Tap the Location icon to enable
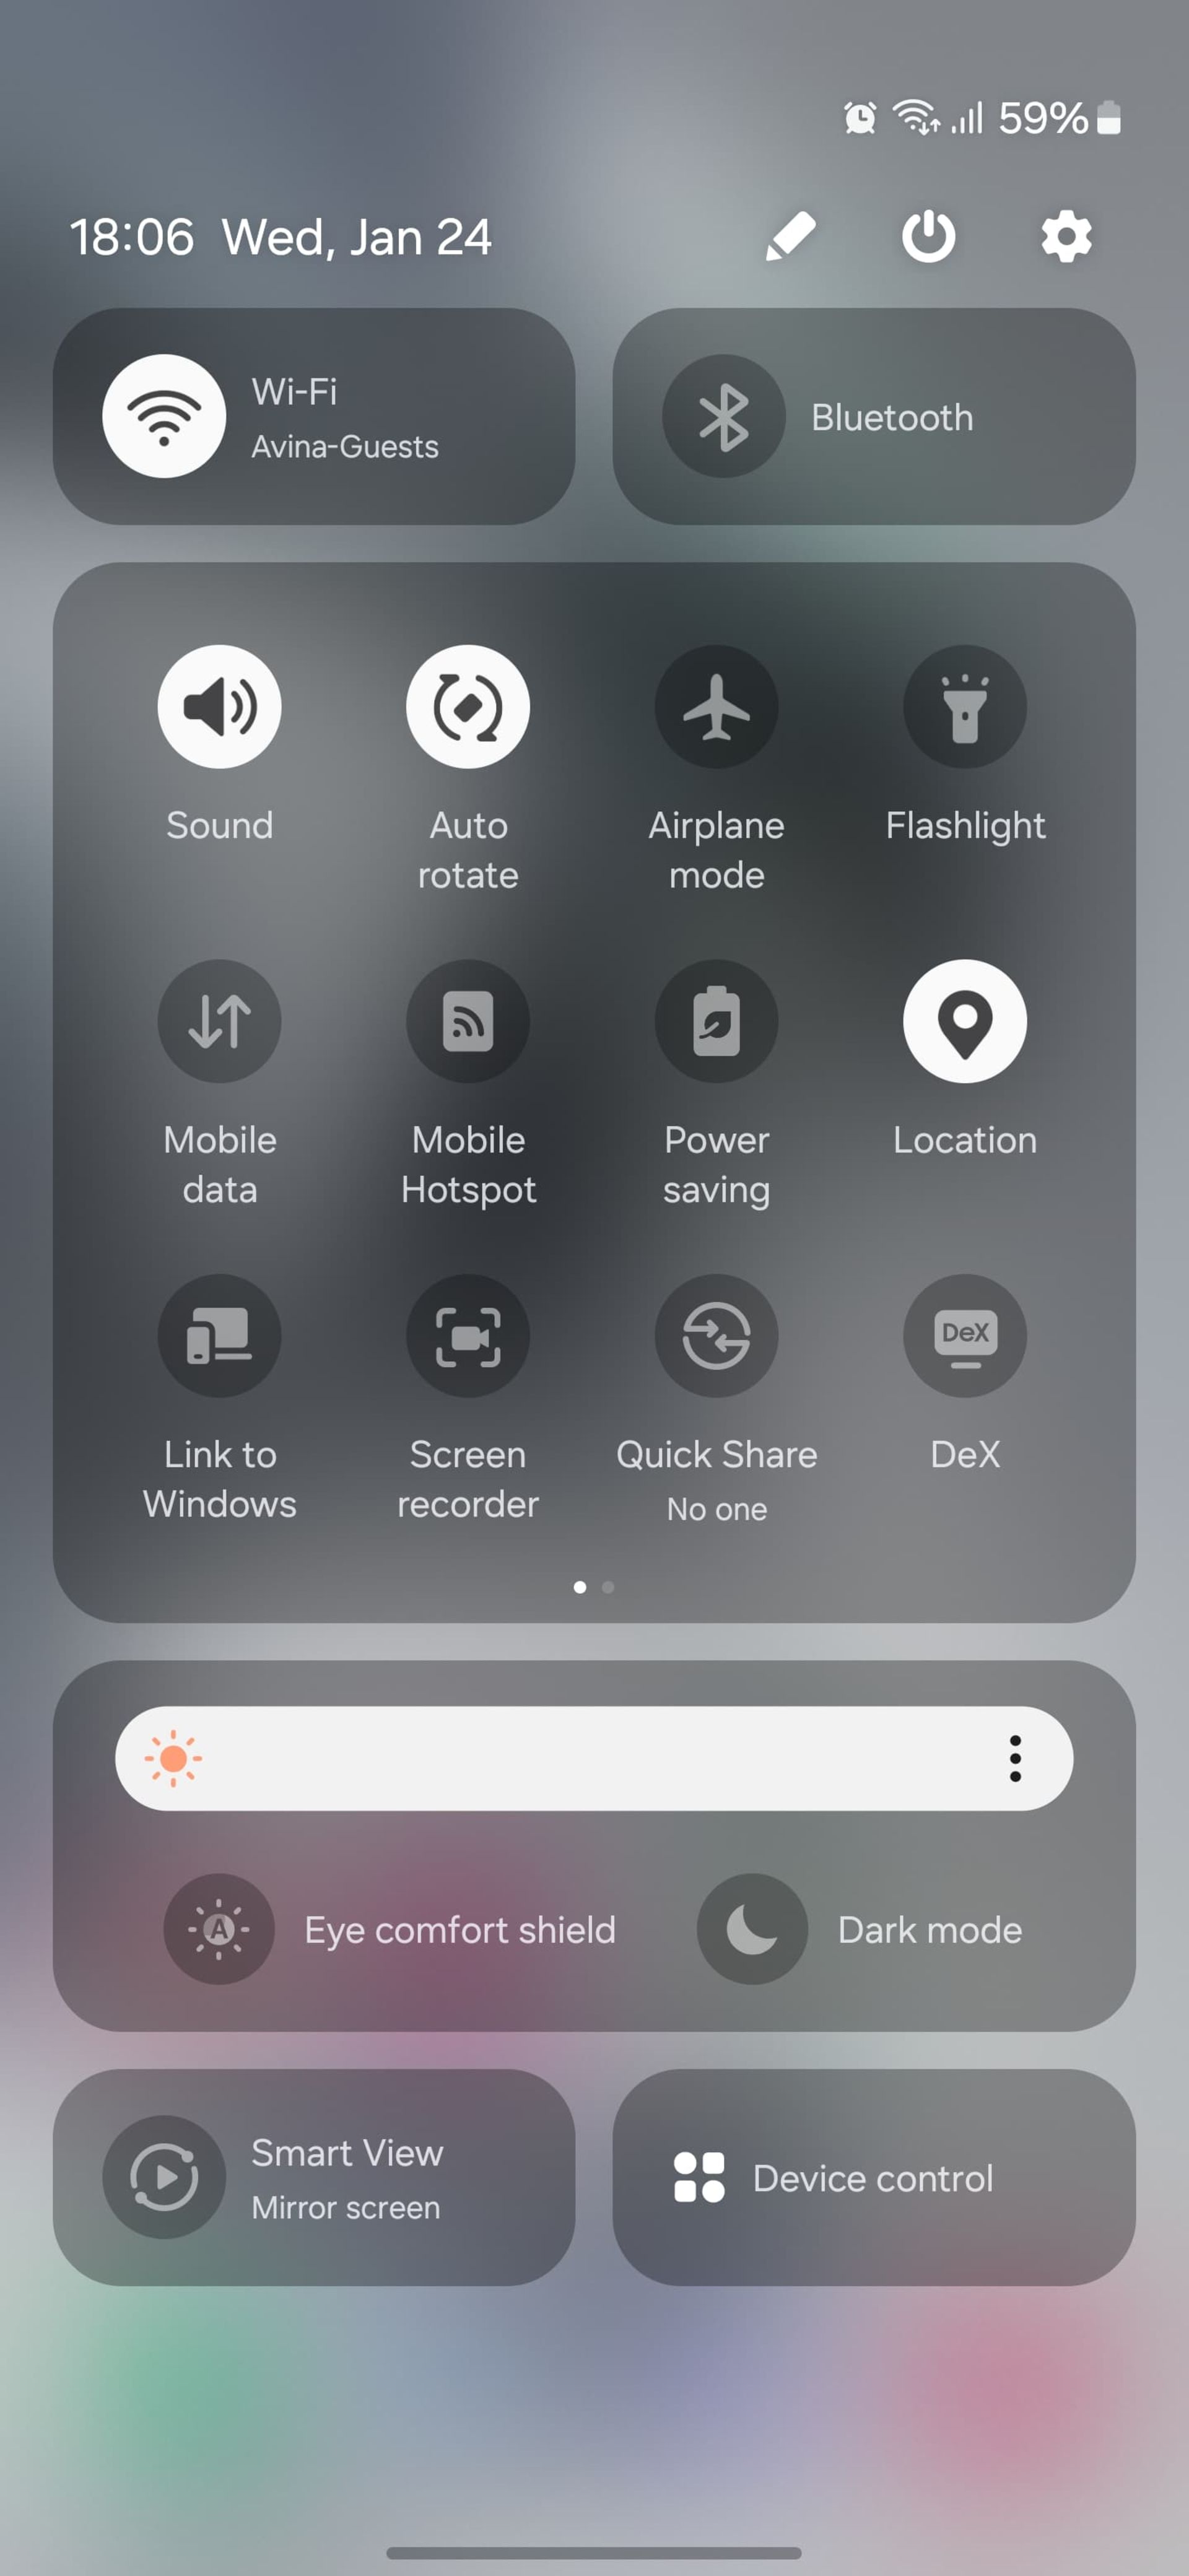 coord(965,1022)
